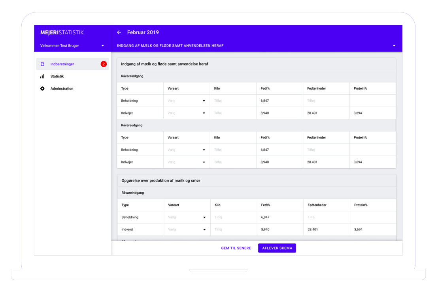Screen dimensions: 438x292
Task: Click Fedtenheder field for Beholdning in Opgørelse section
Action: [327, 217]
